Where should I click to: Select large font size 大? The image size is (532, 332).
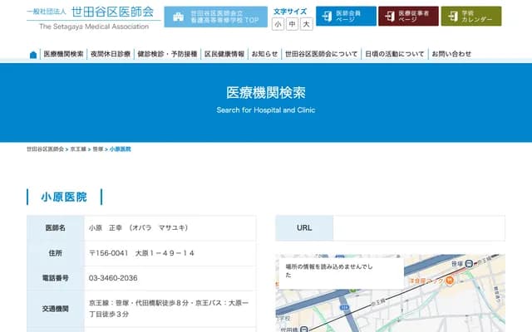[307, 25]
